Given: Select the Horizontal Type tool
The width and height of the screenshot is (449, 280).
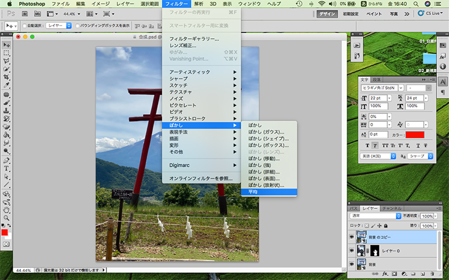Looking at the screenshot, I should pos(7,168).
